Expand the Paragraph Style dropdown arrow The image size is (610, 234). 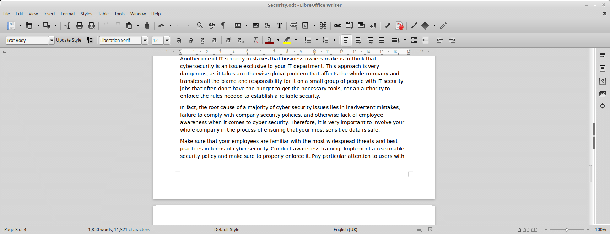click(x=52, y=40)
